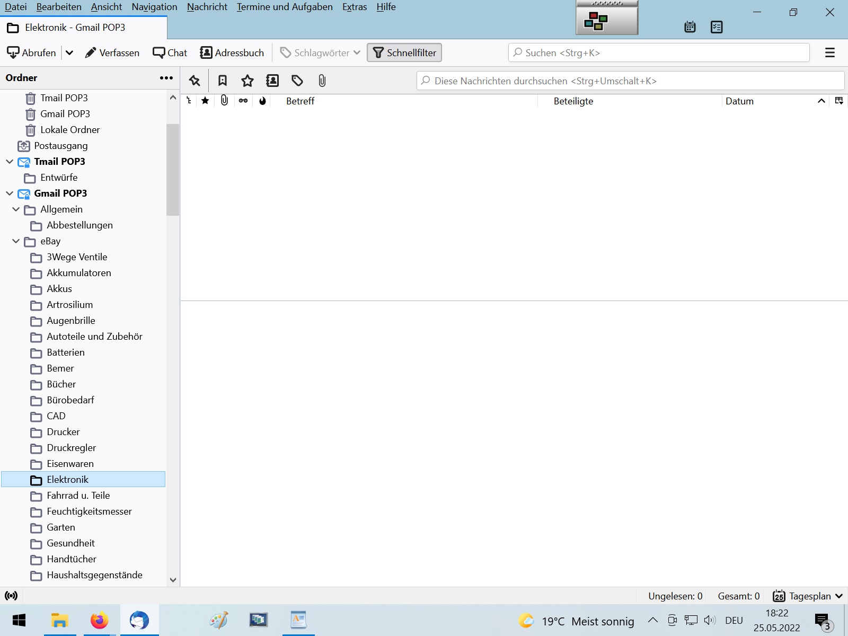
Task: Toggle the Schnellfilter bar
Action: point(404,52)
